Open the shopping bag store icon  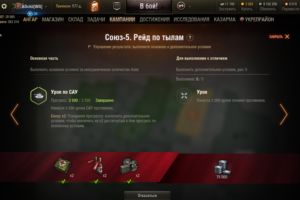95,6
